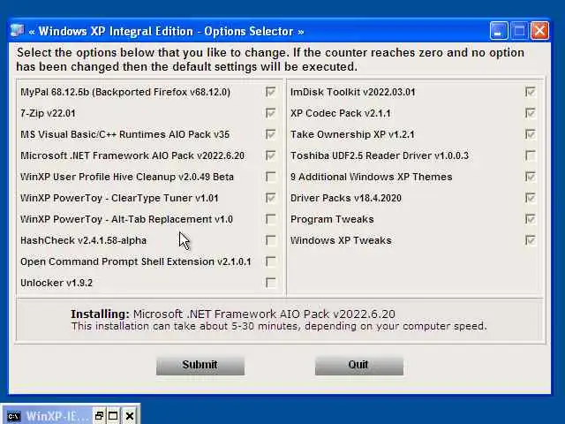565x424 pixels.
Task: Toggle Program Tweaks checkbox
Action: [531, 219]
